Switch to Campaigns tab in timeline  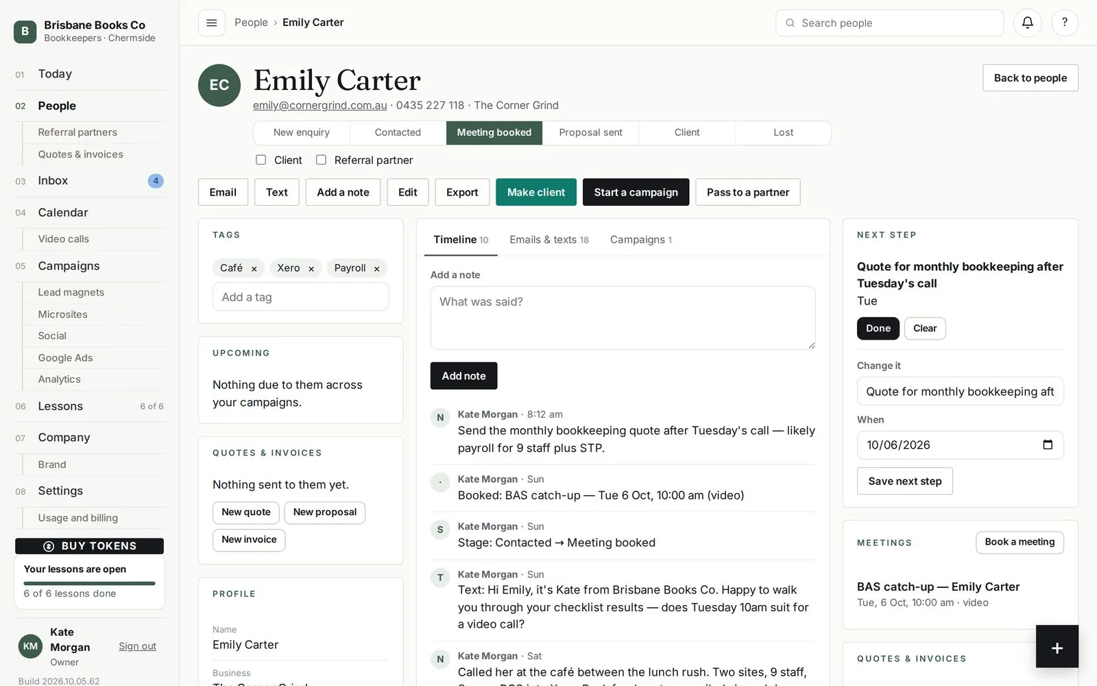pos(641,239)
